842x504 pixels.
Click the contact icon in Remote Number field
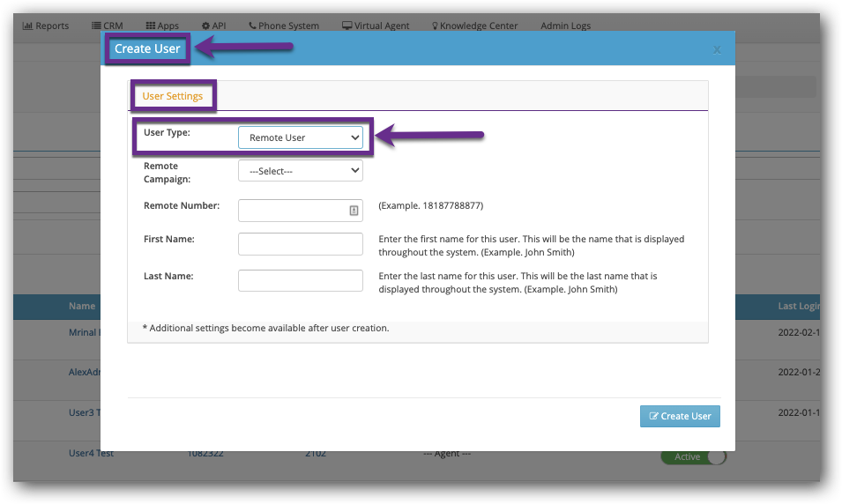point(354,211)
